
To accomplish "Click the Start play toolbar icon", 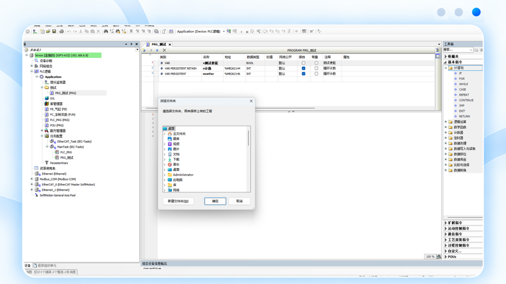I will 241,31.
